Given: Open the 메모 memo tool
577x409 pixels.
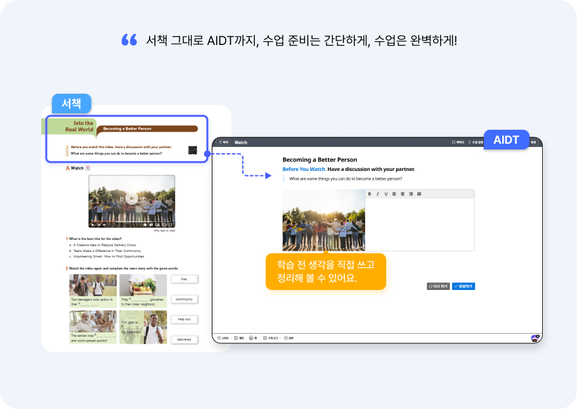Looking at the screenshot, I should 239,338.
